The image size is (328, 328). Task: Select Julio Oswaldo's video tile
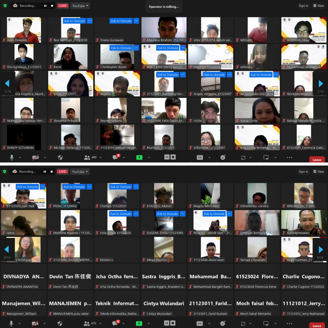pyautogui.click(x=24, y=30)
